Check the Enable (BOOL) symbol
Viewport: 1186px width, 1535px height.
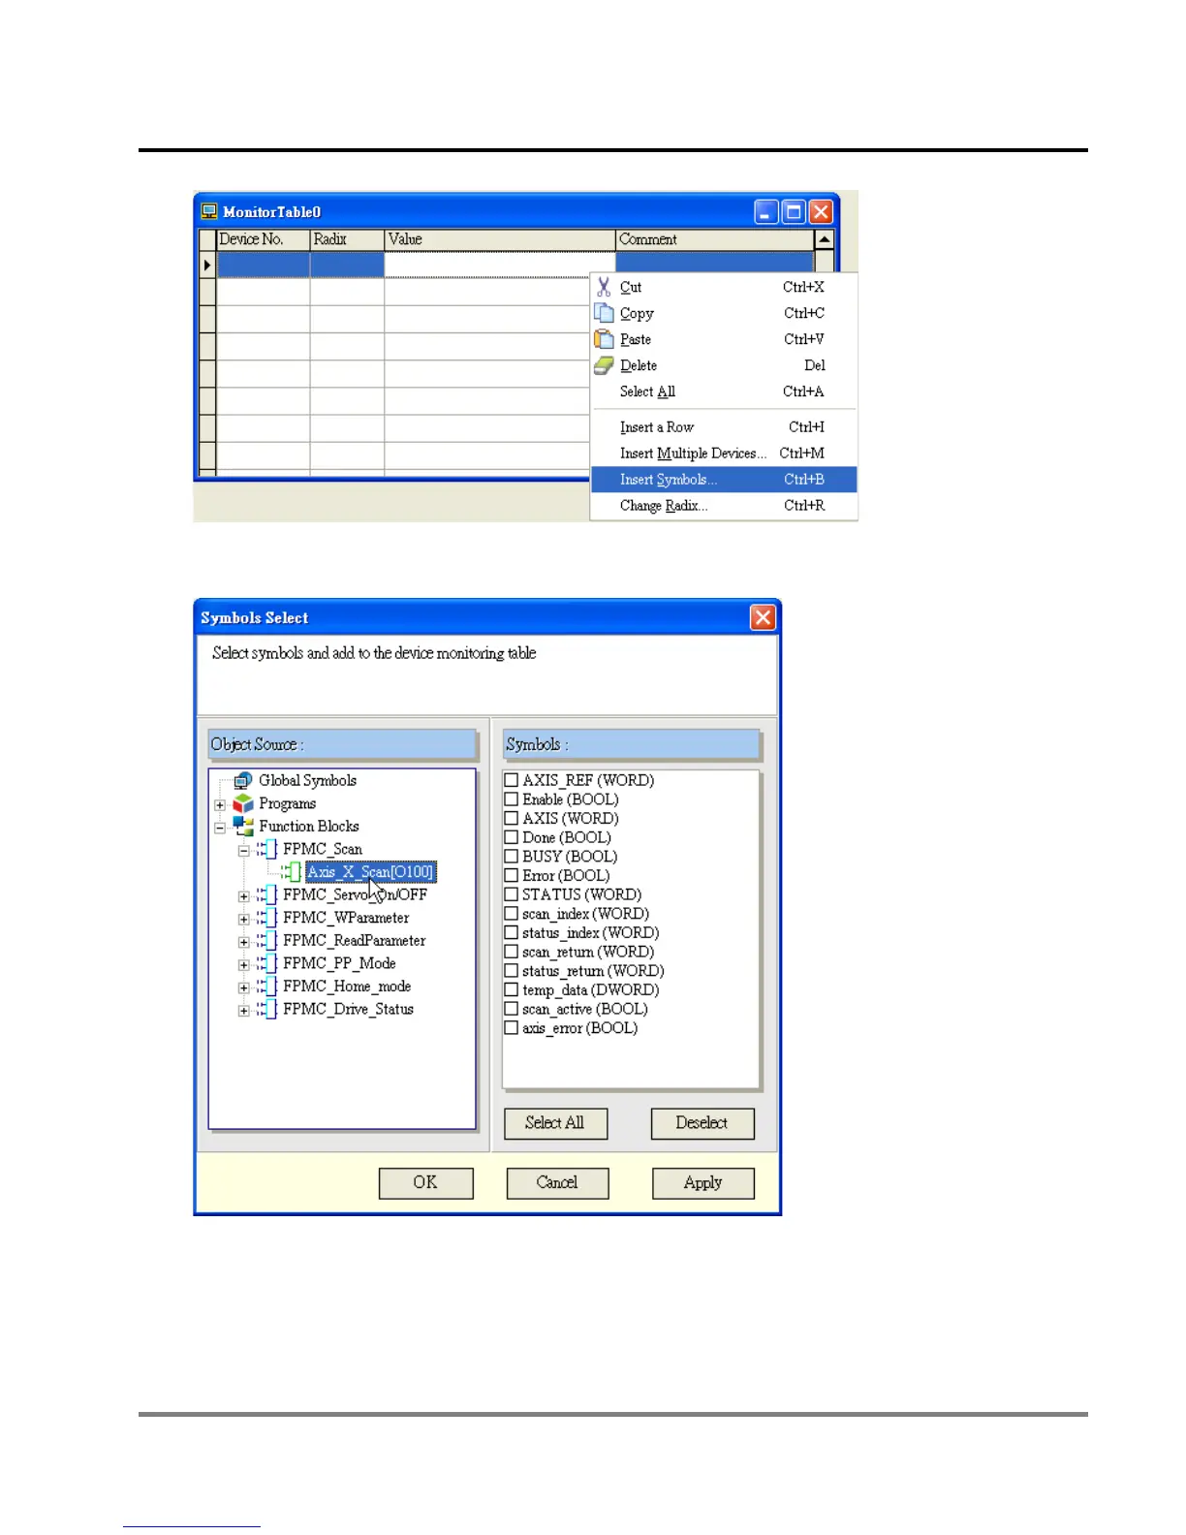[x=512, y=799]
